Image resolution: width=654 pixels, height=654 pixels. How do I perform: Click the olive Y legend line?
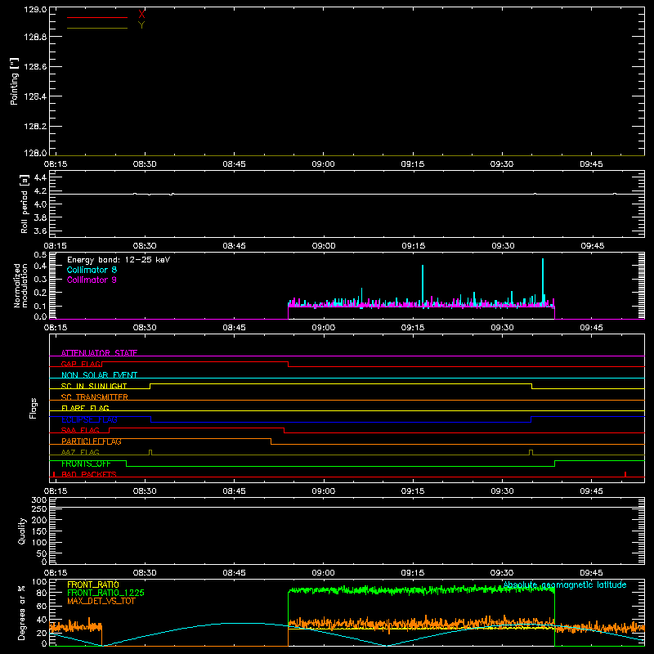point(97,28)
